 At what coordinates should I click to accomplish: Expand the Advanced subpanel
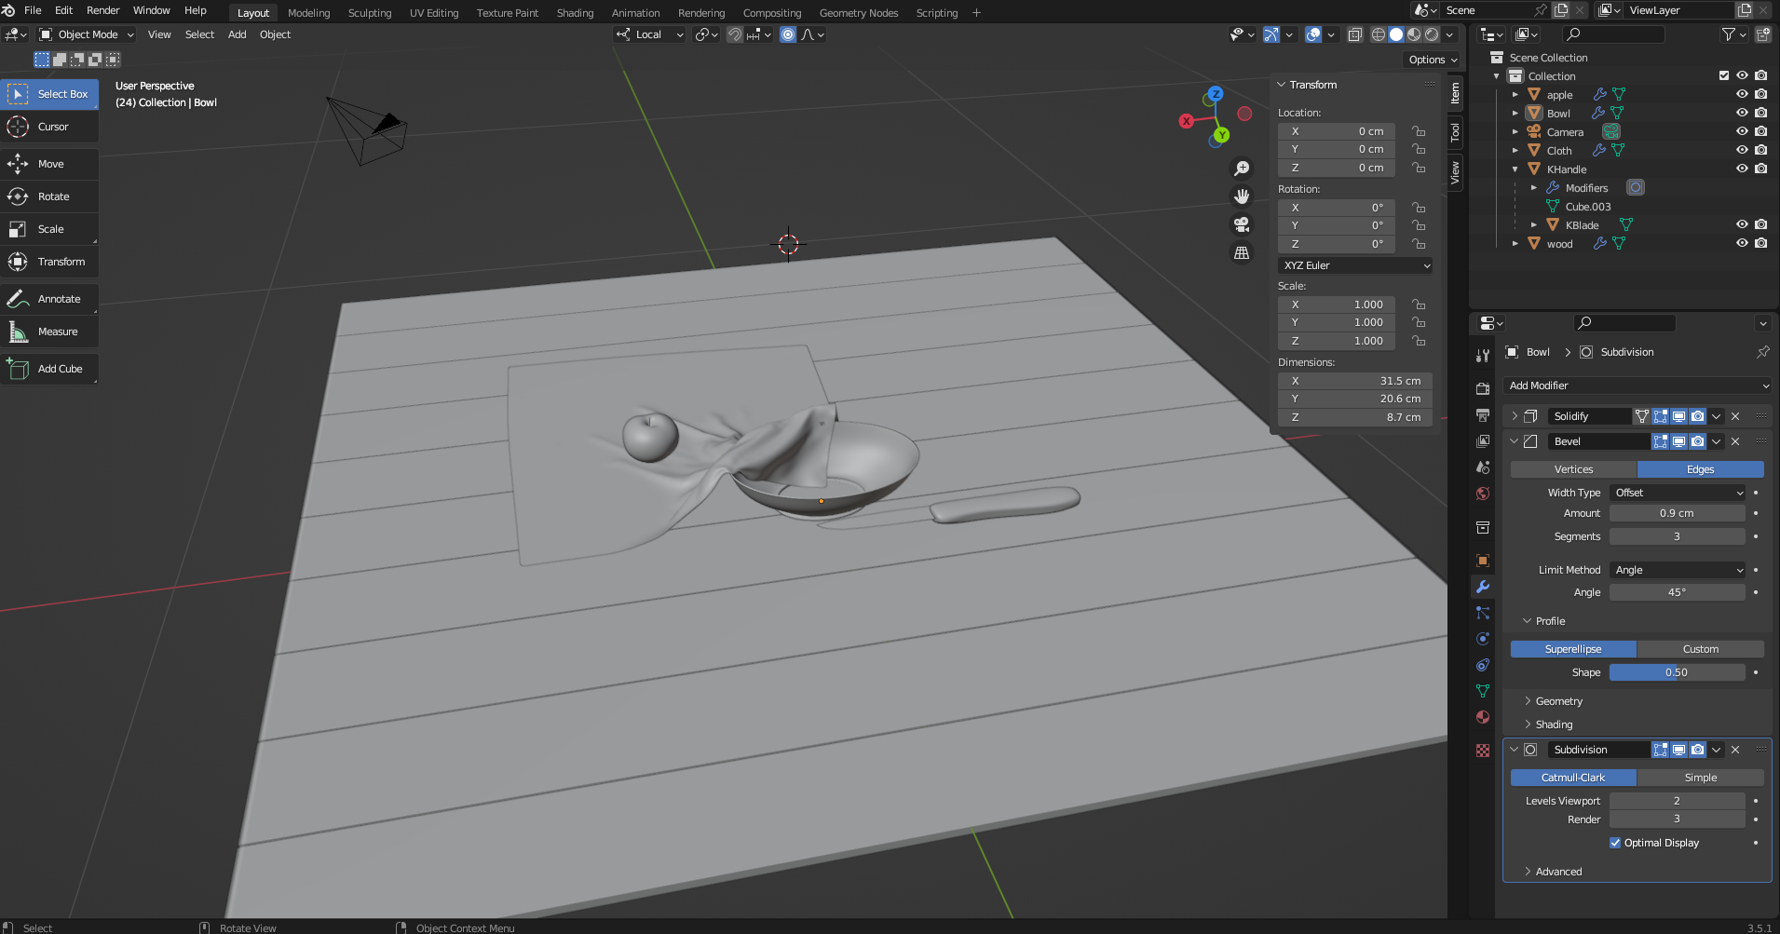[x=1558, y=872]
